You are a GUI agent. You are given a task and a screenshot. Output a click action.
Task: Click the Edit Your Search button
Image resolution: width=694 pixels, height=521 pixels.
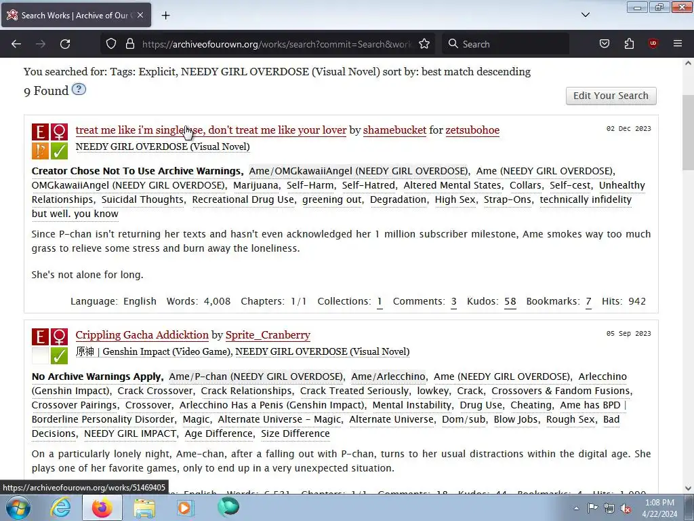pos(611,96)
